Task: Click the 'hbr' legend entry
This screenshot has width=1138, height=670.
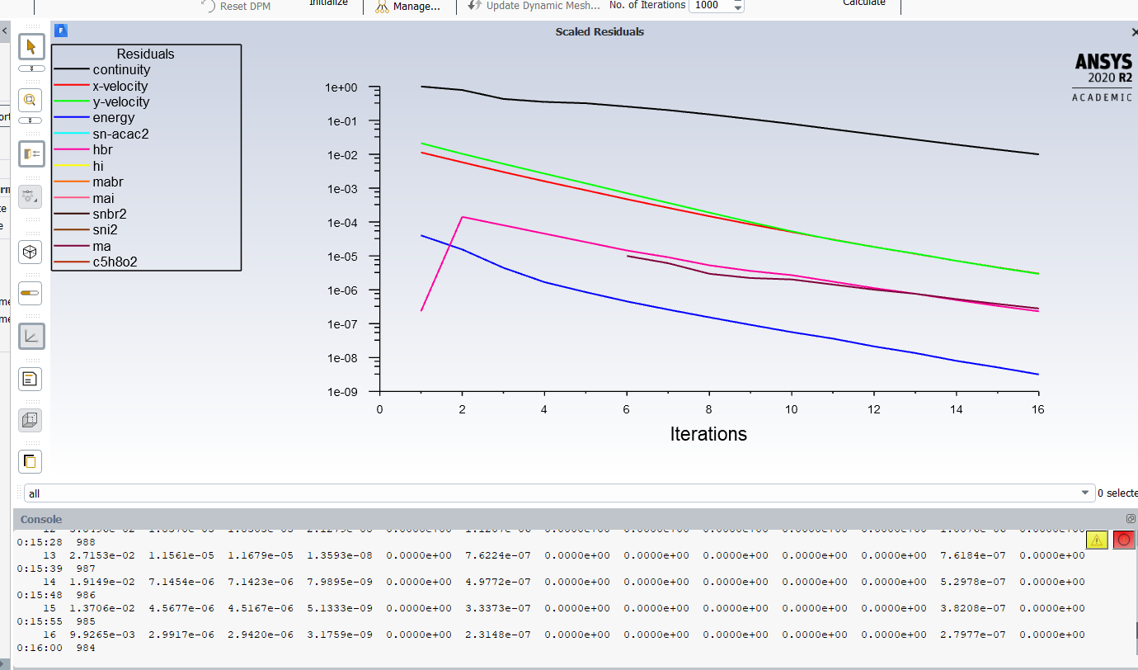Action: [x=102, y=150]
